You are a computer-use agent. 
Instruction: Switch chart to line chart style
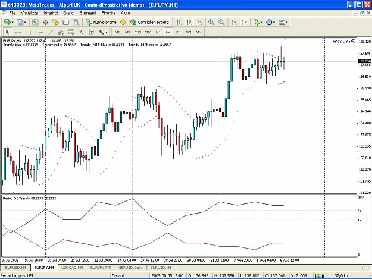tap(199, 22)
